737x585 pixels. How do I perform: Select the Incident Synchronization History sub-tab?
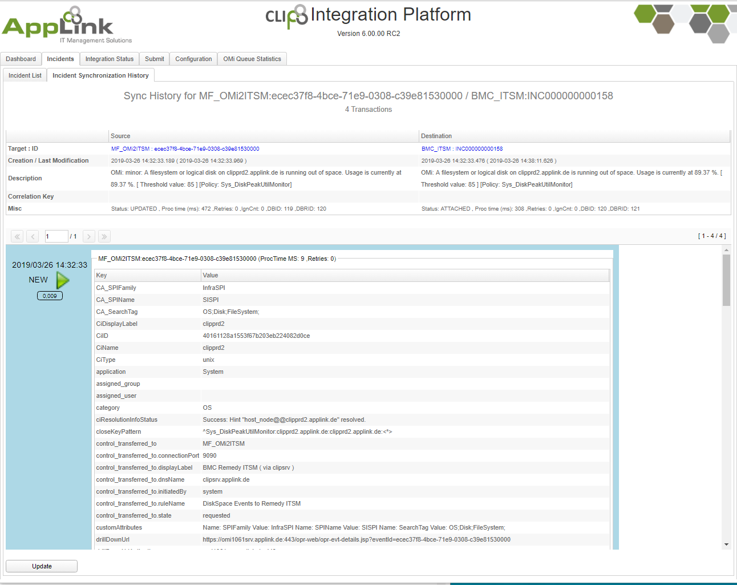click(x=100, y=75)
